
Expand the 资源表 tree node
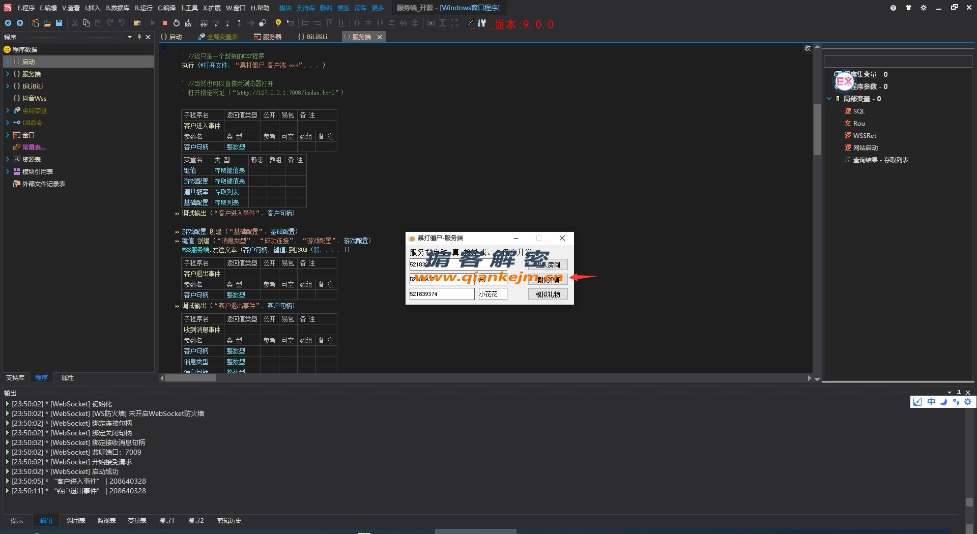pyautogui.click(x=8, y=159)
